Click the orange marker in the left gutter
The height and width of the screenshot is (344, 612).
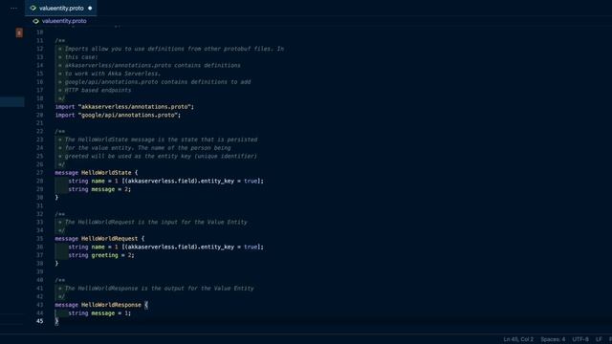tap(19, 32)
